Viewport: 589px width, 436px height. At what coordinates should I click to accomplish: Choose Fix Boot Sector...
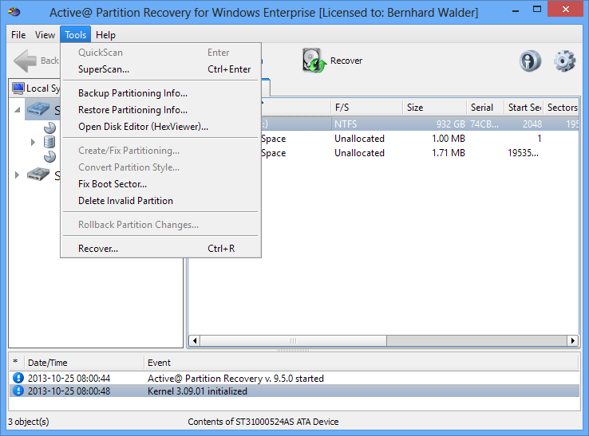point(160,184)
